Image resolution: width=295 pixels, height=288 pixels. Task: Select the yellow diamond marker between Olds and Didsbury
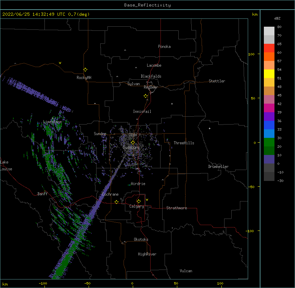click(x=133, y=143)
